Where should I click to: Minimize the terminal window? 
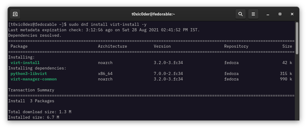tap(268, 14)
